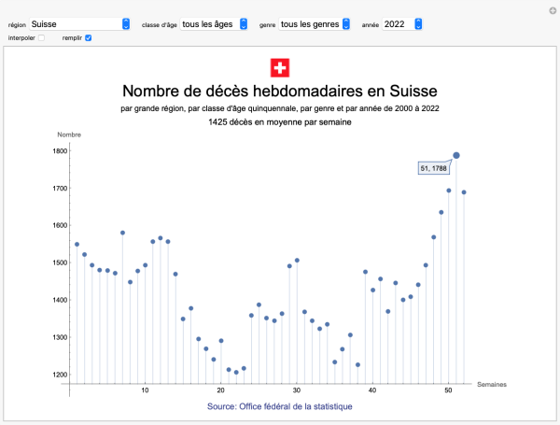The width and height of the screenshot is (560, 425).
Task: Click the y-axis tick label 1200
Action: coord(60,375)
